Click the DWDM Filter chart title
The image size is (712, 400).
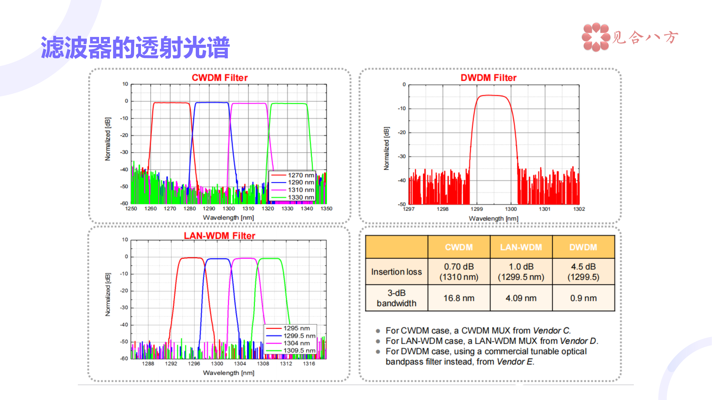(488, 78)
